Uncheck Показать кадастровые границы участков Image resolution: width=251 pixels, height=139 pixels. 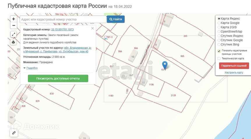click(219, 51)
